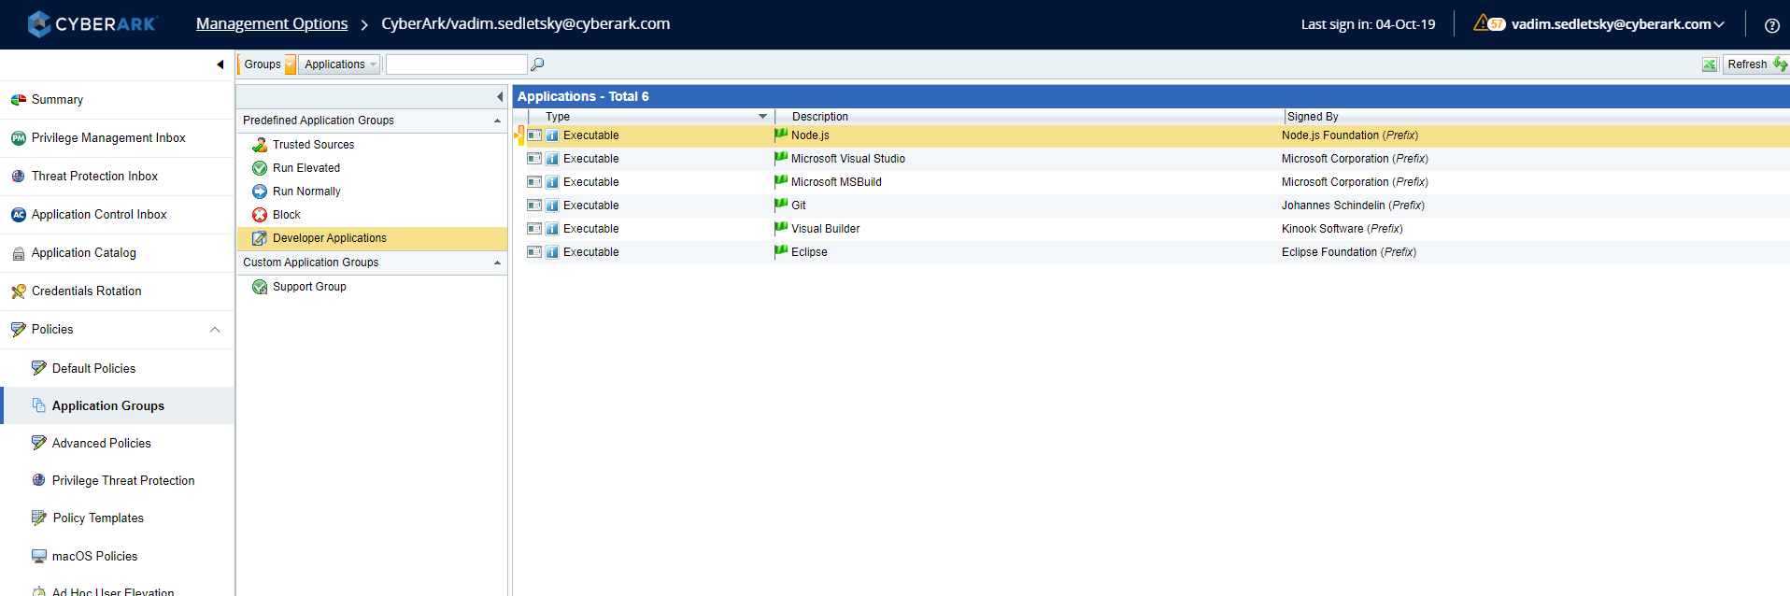
Task: Click the Excel export icon
Action: [x=1709, y=64]
